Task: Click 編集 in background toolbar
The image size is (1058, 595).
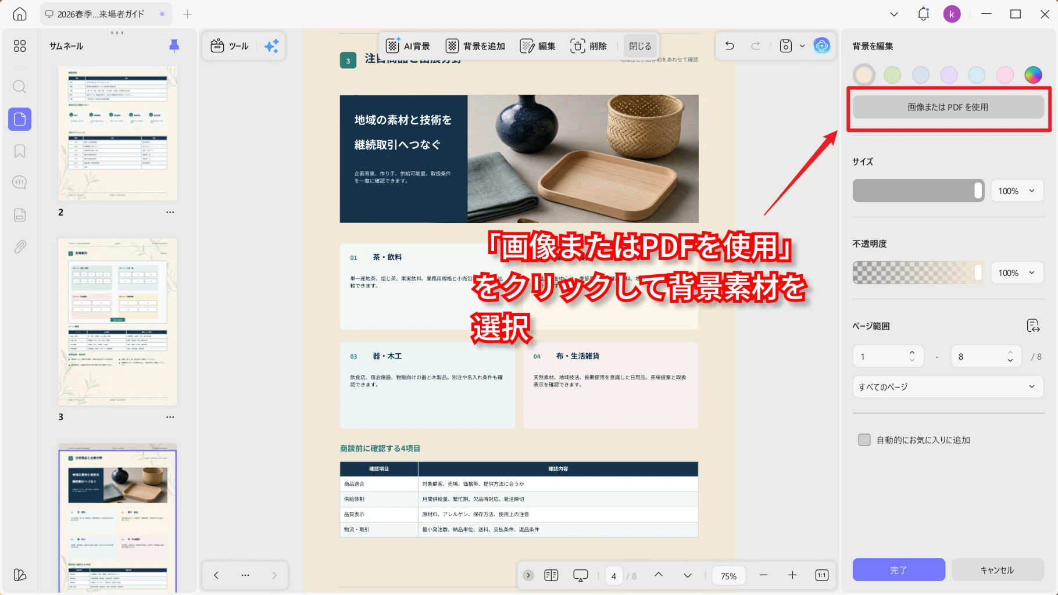Action: (x=538, y=46)
